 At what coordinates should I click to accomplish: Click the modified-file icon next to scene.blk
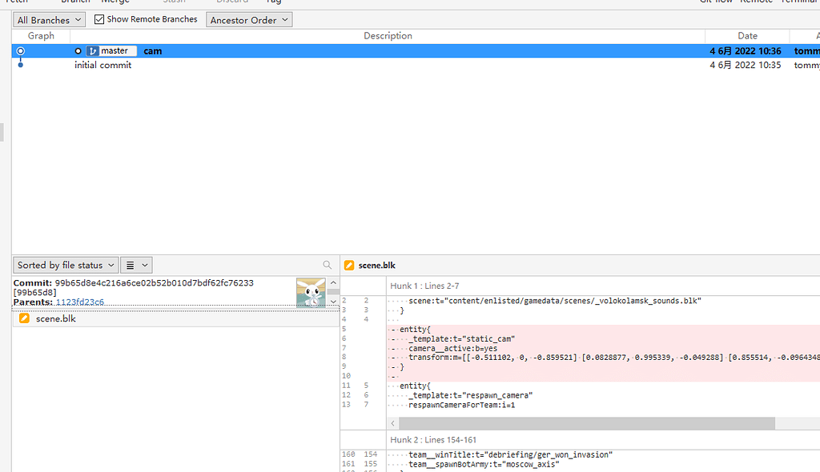(22, 318)
